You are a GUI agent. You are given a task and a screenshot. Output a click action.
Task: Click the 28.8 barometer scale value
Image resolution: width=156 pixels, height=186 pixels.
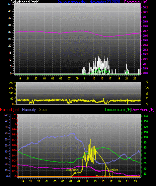tap(145, 73)
